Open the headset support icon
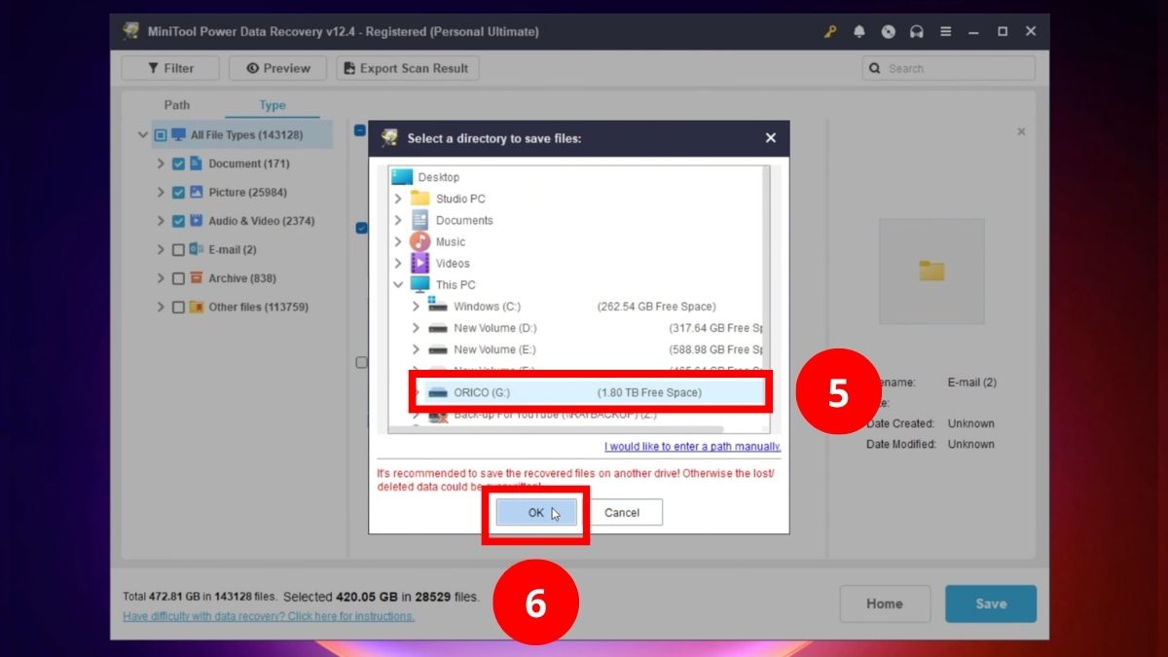 916,31
